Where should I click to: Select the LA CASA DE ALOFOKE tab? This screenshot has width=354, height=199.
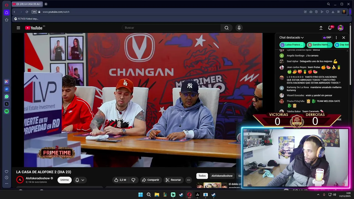27,4
